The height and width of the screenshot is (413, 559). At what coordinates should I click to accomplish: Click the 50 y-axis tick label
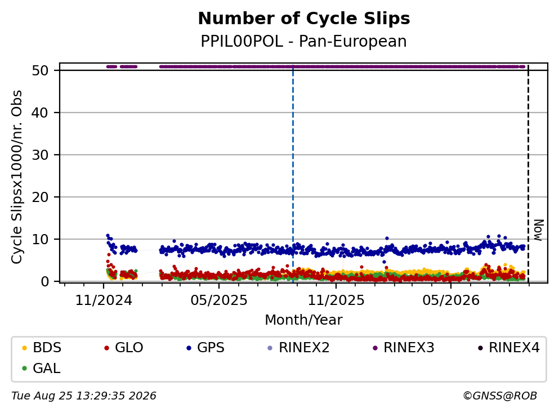(x=40, y=70)
